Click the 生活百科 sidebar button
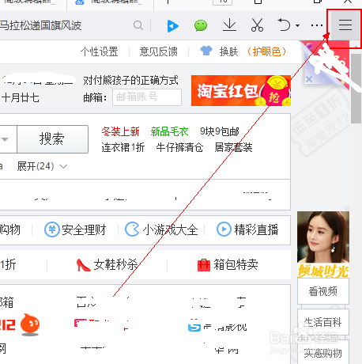 pyautogui.click(x=323, y=322)
